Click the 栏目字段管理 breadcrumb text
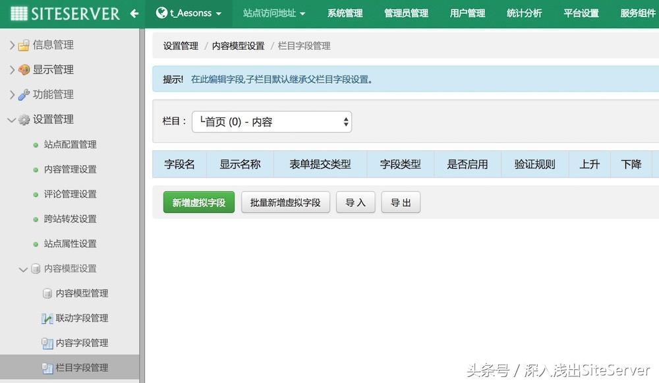659x383 pixels. click(x=304, y=46)
